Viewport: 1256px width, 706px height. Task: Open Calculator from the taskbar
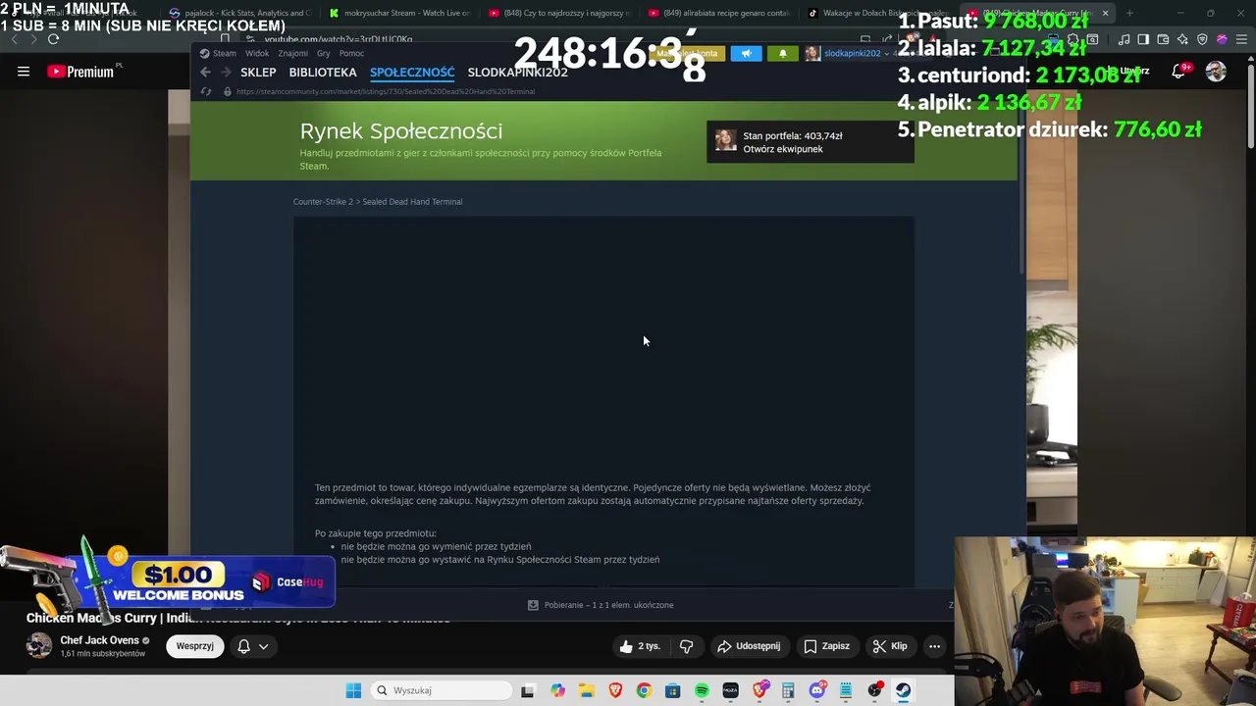[788, 690]
